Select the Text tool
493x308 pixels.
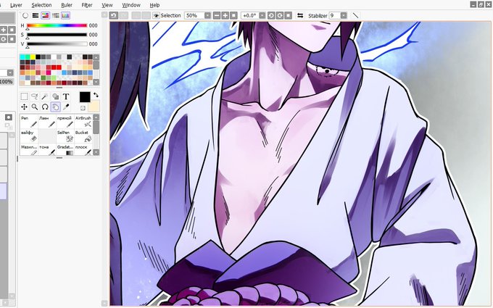66,96
